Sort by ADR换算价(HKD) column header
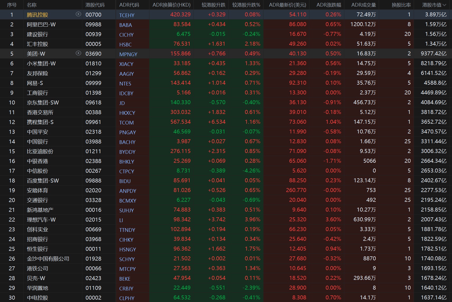 pyautogui.click(x=171, y=5)
